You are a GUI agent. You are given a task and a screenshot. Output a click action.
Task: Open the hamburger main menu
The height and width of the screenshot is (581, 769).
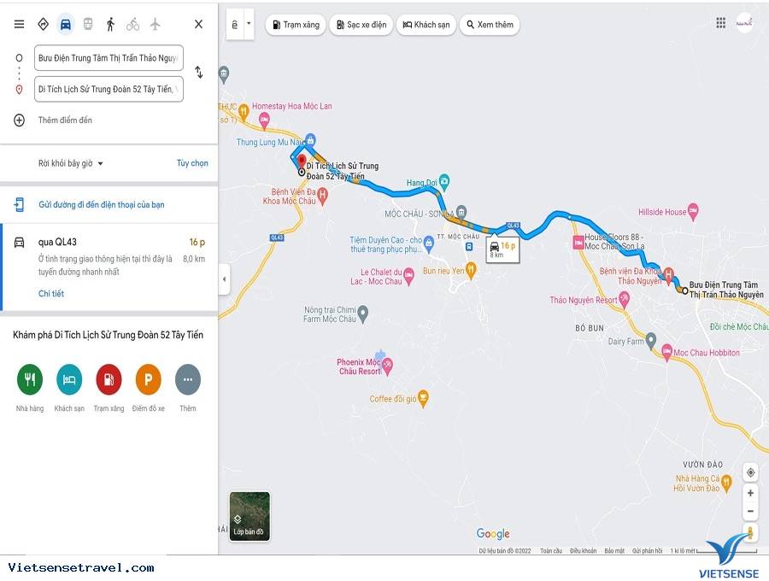pos(19,24)
